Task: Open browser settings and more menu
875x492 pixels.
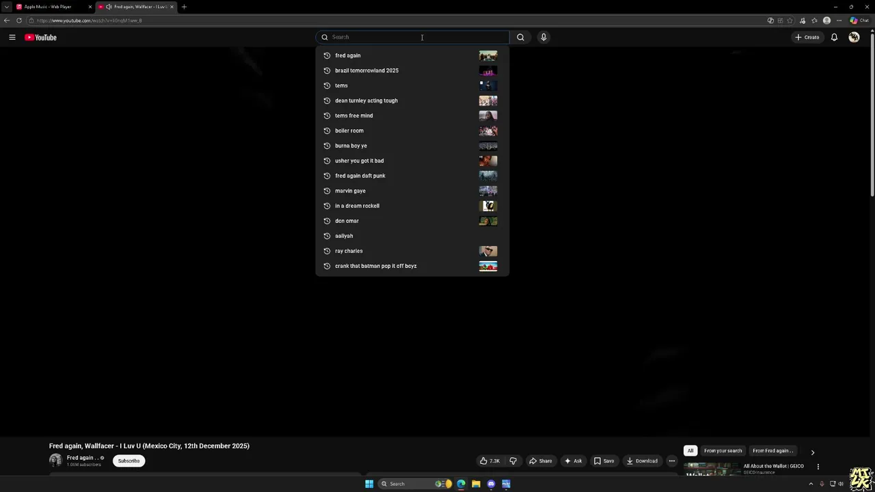Action: [839, 20]
